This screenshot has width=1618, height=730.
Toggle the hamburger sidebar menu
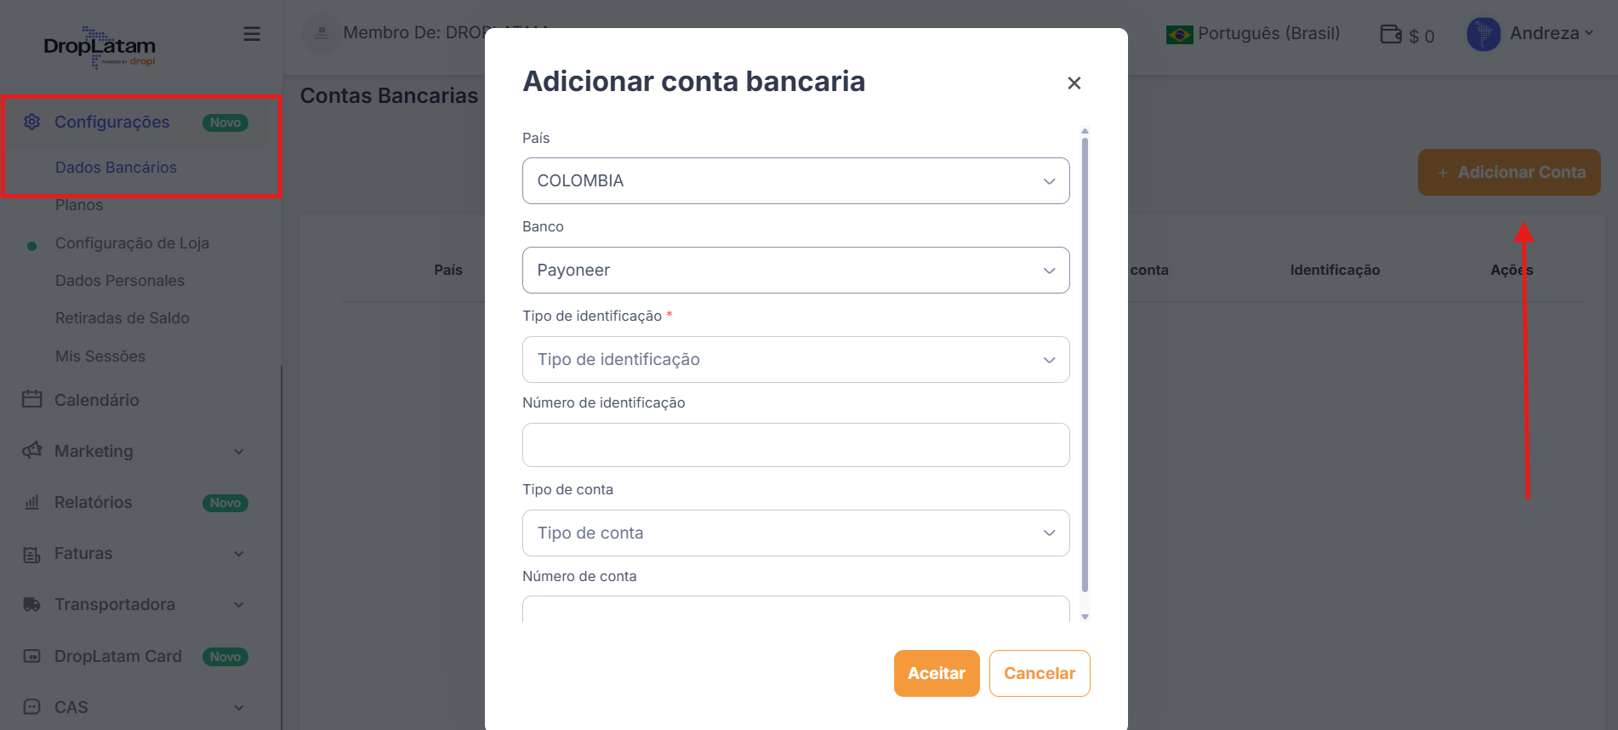pyautogui.click(x=252, y=34)
